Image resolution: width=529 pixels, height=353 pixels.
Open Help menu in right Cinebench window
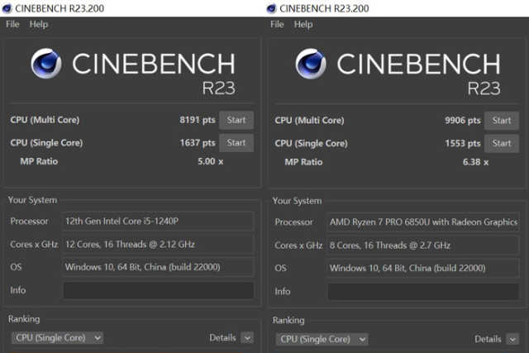click(303, 24)
